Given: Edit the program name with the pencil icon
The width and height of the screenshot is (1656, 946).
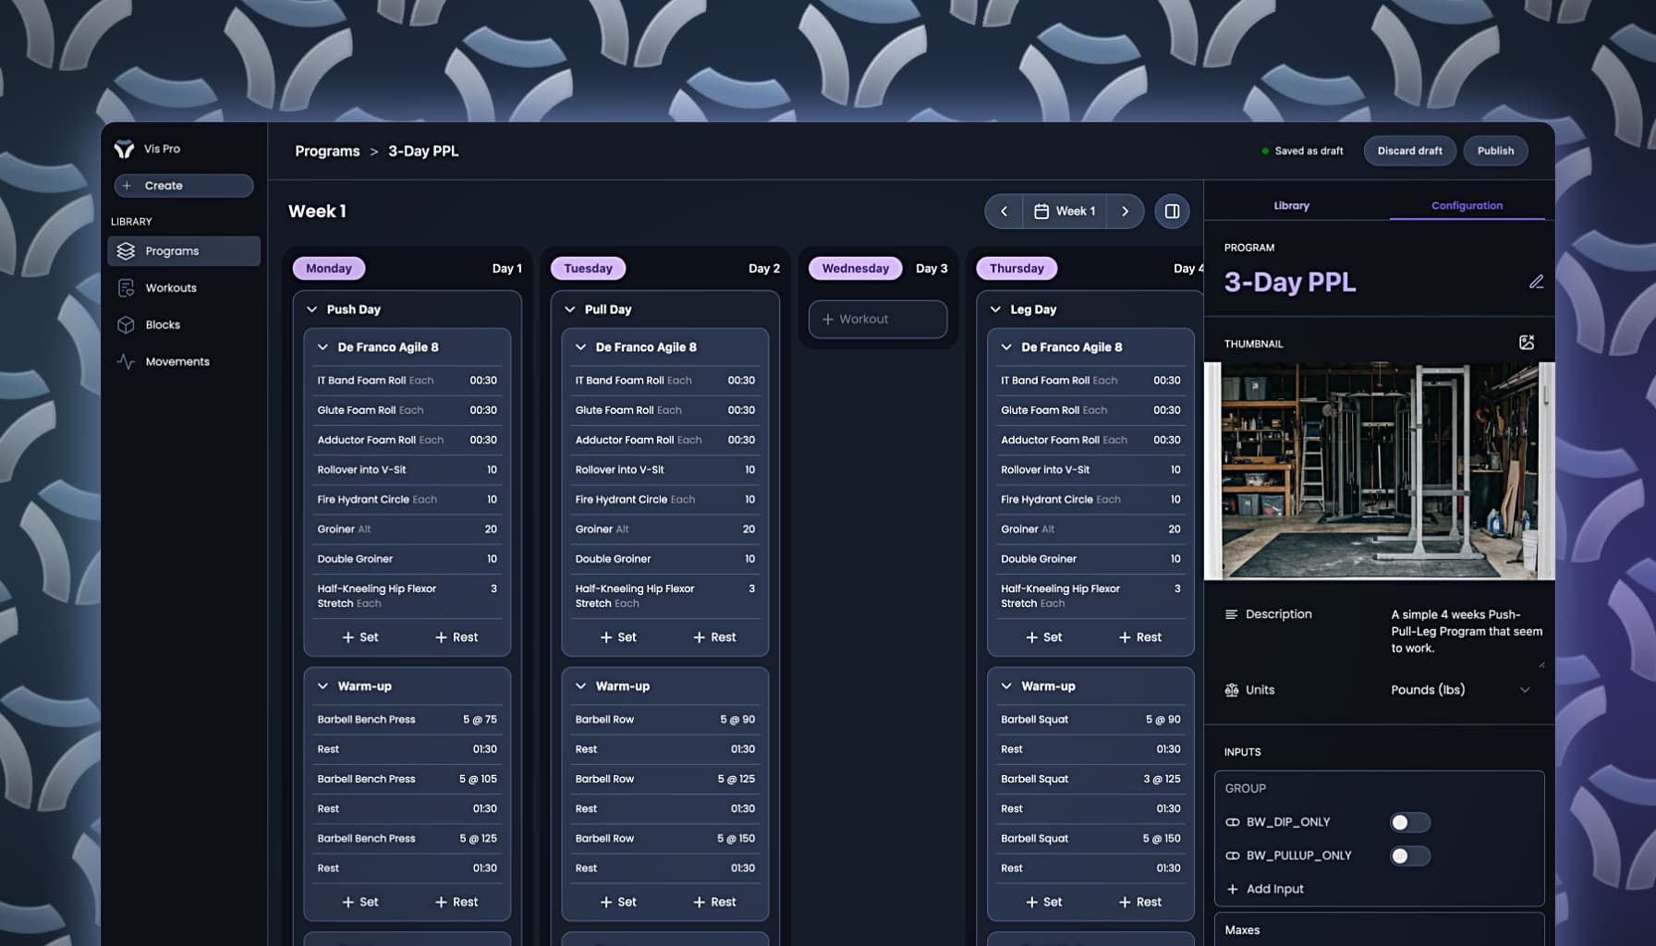Looking at the screenshot, I should [x=1537, y=282].
